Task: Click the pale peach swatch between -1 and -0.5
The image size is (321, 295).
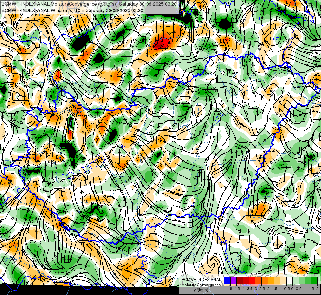Action: [283, 281]
